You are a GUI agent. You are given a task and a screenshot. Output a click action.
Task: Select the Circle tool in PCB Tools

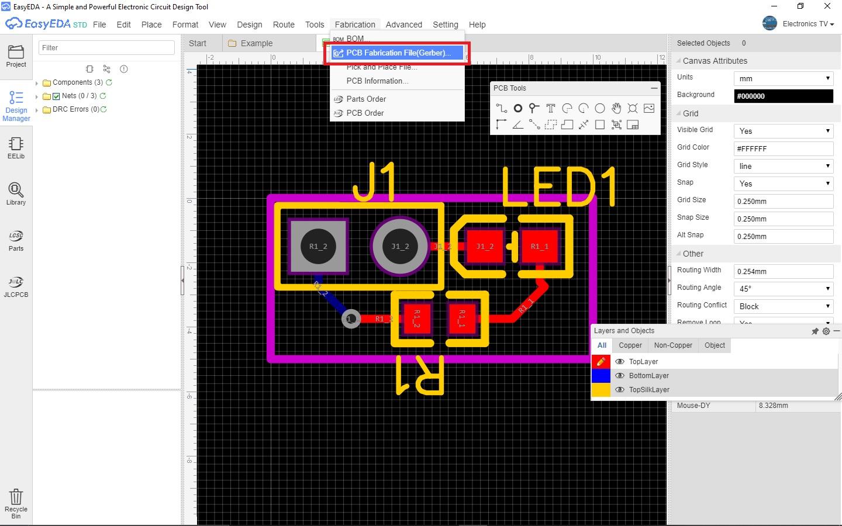(599, 108)
